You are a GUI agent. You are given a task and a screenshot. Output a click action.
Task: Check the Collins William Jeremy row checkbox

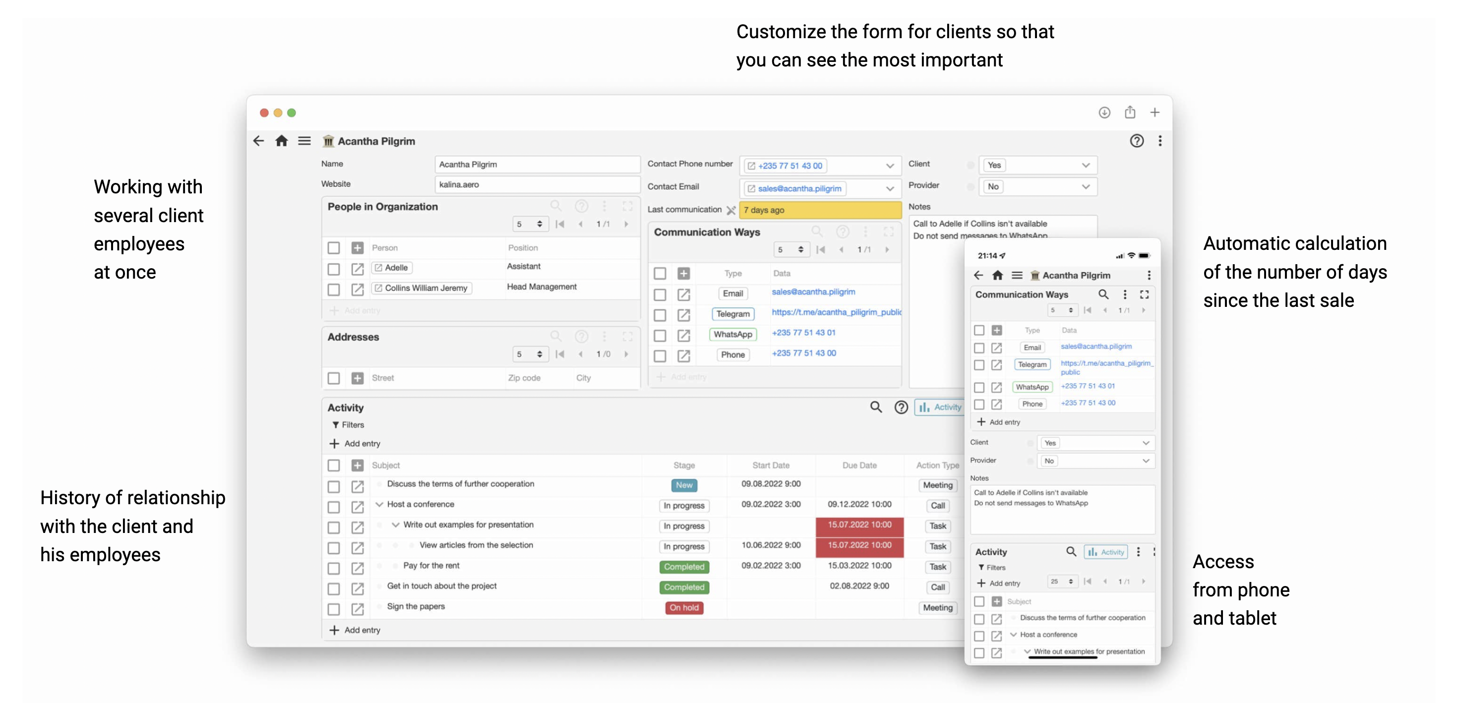pos(334,289)
